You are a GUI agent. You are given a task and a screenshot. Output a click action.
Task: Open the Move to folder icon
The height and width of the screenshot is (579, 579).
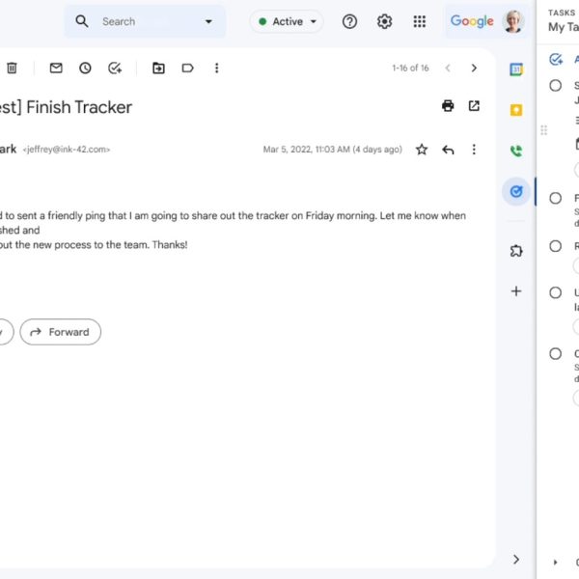point(158,68)
